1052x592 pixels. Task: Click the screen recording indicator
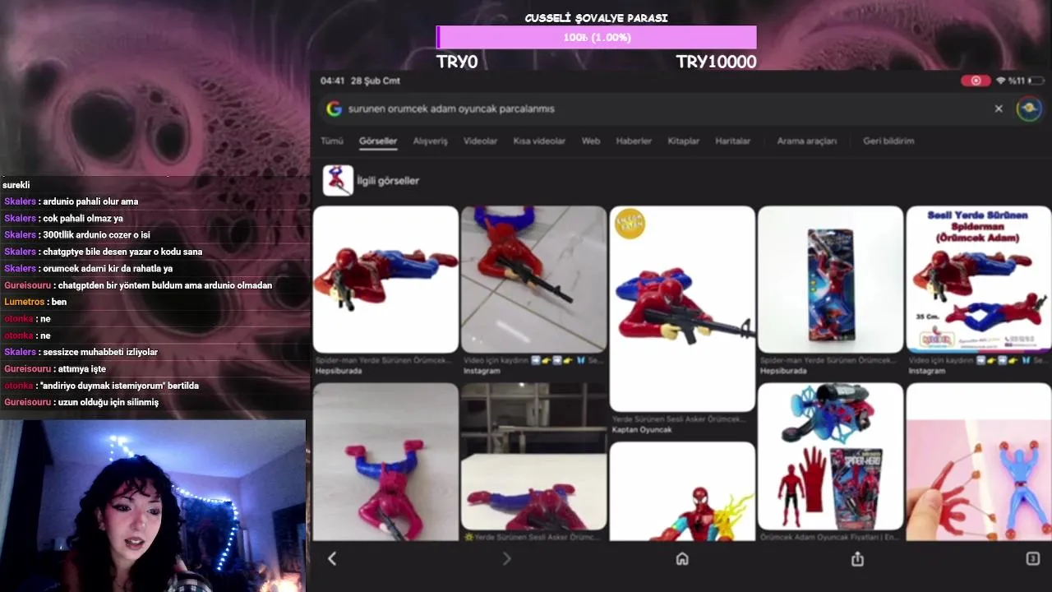tap(976, 81)
